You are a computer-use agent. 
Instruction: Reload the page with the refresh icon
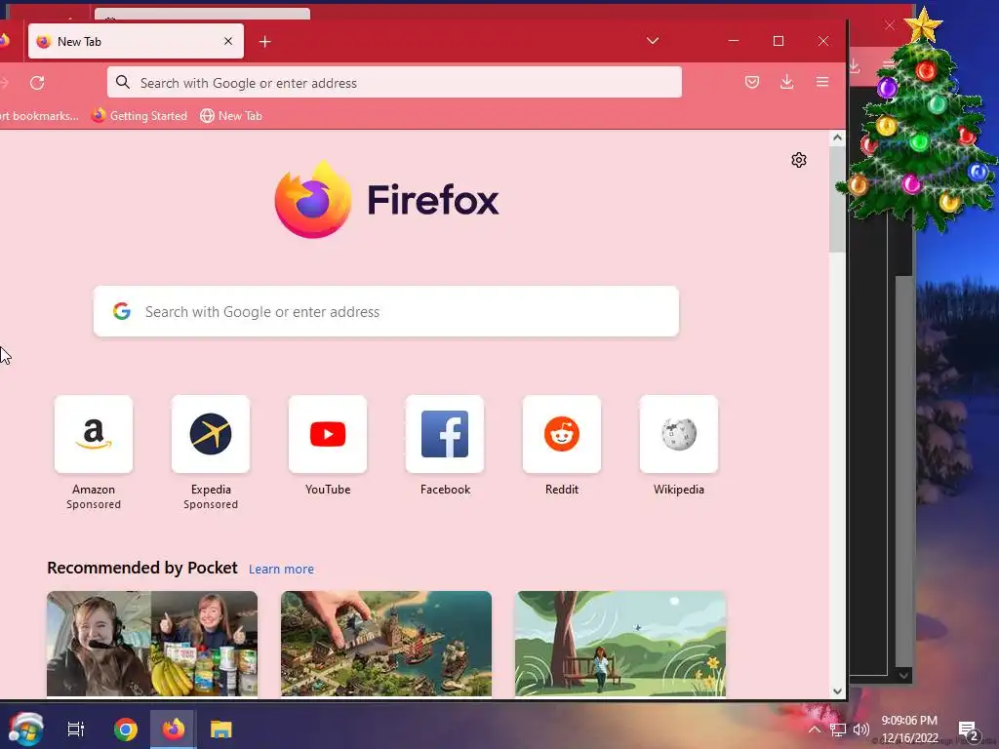(37, 83)
